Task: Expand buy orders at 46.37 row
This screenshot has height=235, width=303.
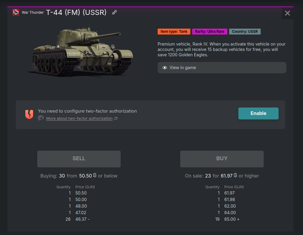Action: click(89, 219)
